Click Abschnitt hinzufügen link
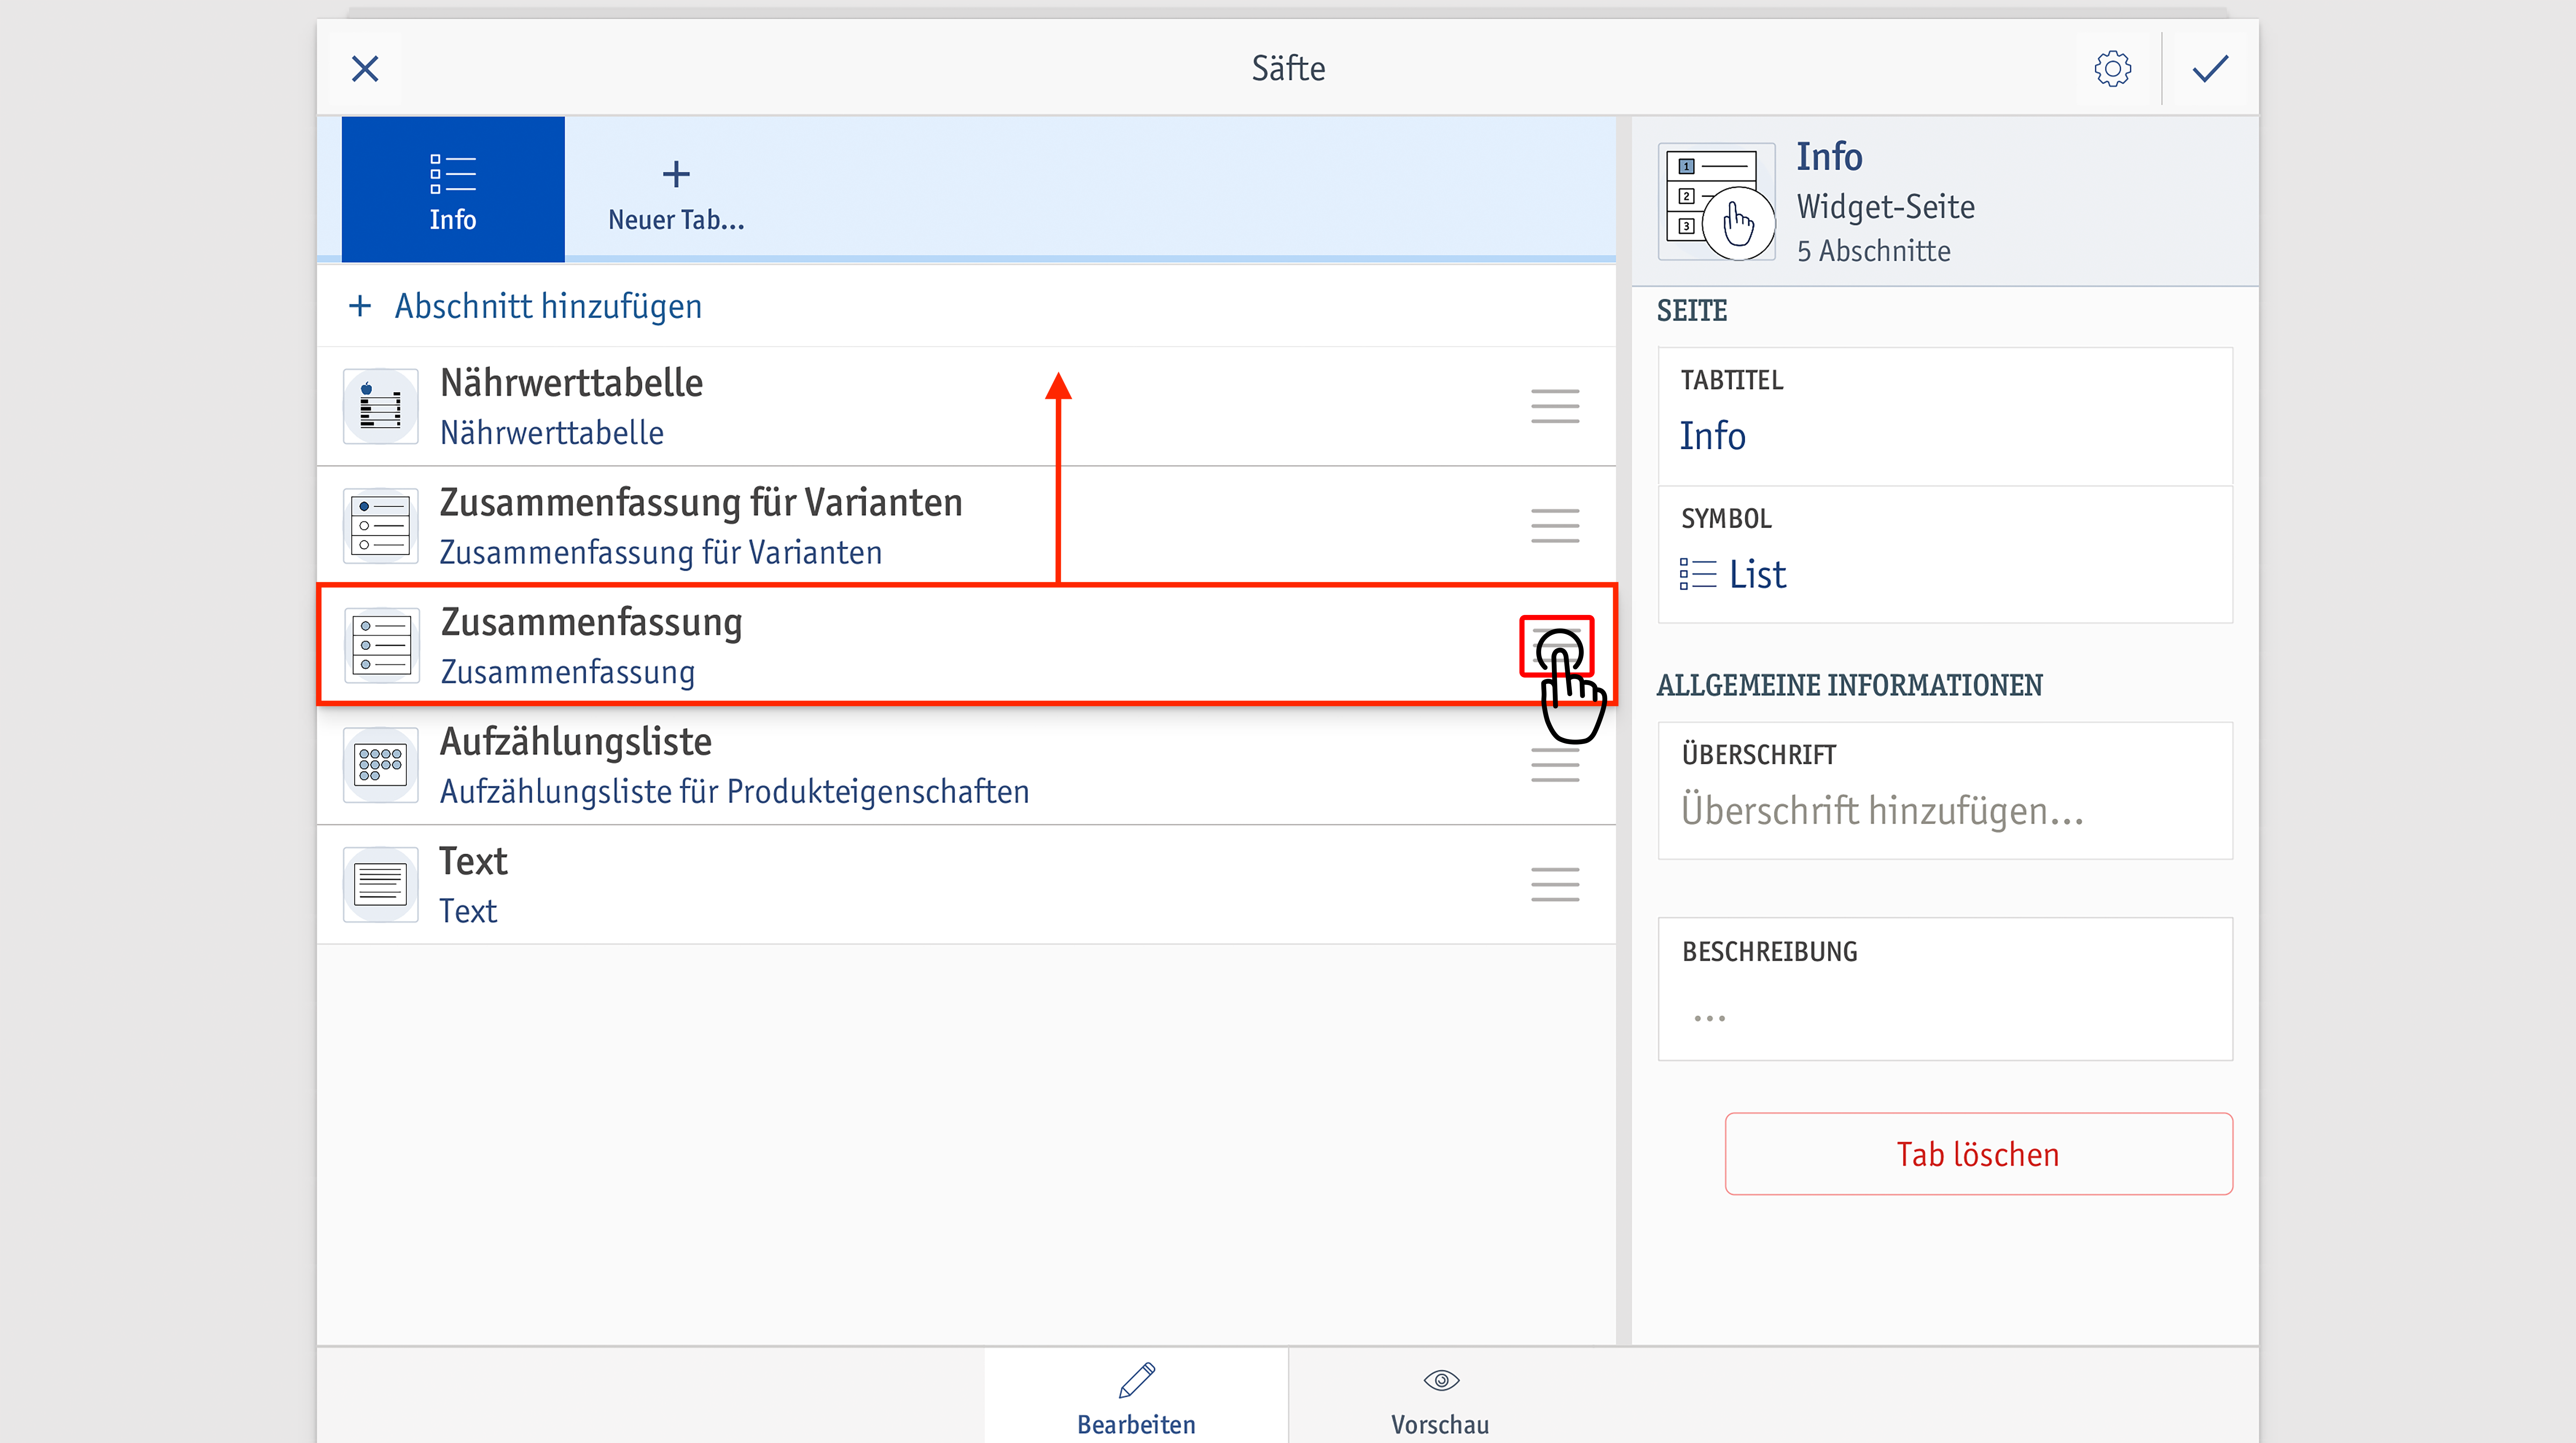Image resolution: width=2576 pixels, height=1443 pixels. (548, 306)
